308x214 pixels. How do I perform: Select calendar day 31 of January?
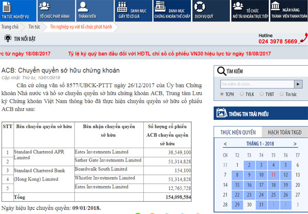tap(261, 205)
